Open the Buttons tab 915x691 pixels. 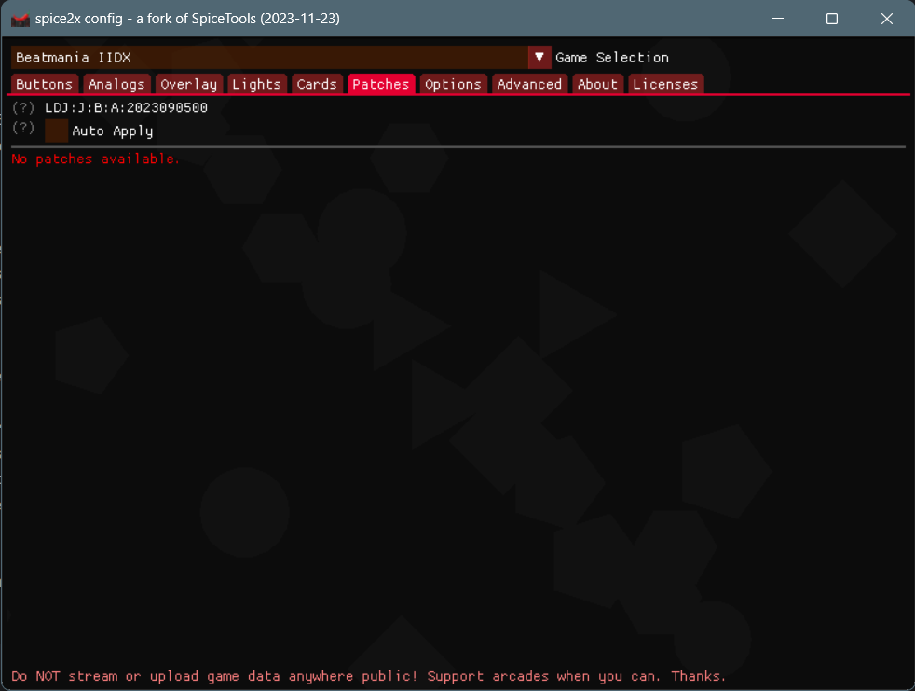click(45, 84)
